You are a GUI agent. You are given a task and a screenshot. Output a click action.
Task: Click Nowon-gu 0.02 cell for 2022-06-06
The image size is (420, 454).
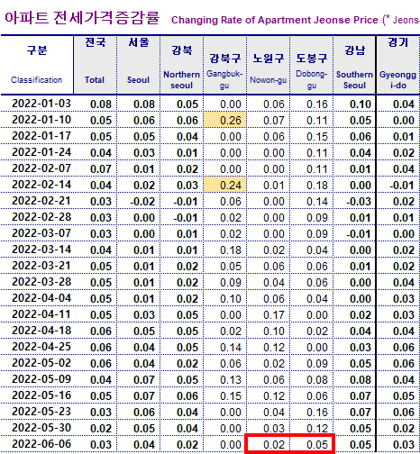[269, 444]
